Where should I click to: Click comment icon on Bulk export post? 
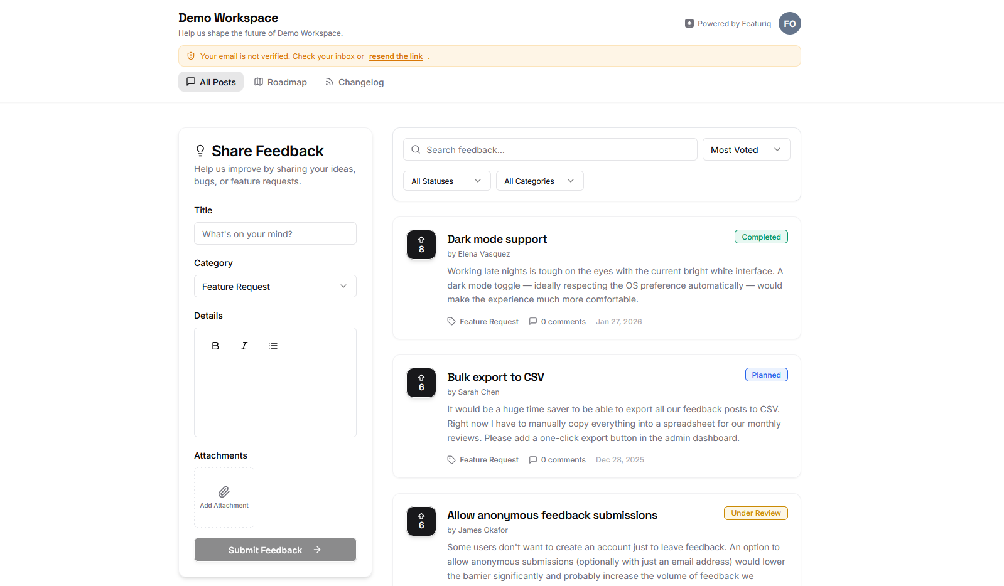click(x=533, y=459)
